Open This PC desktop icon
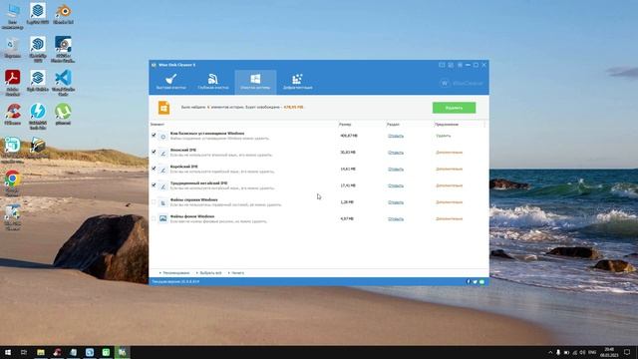Screen dimensions: 638x359 point(13,16)
